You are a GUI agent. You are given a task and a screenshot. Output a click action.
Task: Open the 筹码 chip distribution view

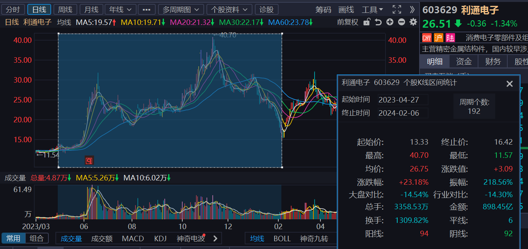click(323, 9)
